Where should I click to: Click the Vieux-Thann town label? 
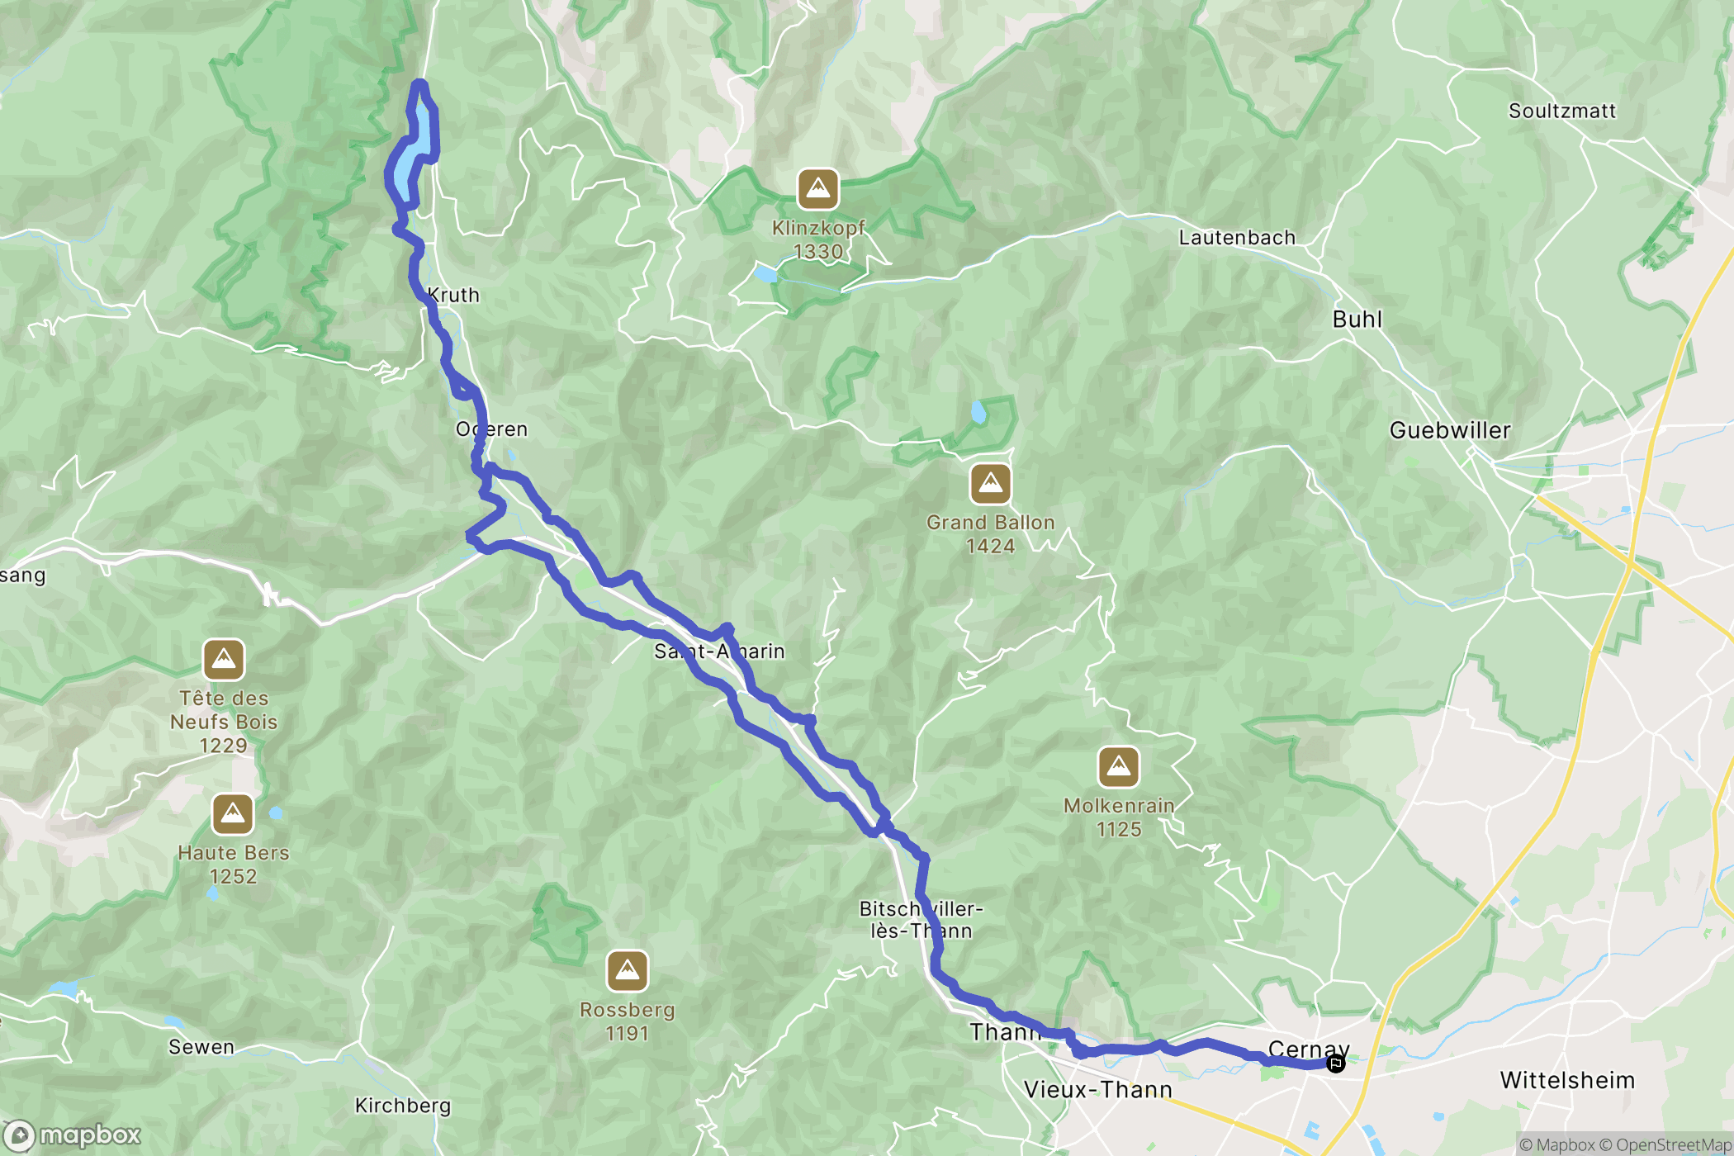point(1098,1090)
